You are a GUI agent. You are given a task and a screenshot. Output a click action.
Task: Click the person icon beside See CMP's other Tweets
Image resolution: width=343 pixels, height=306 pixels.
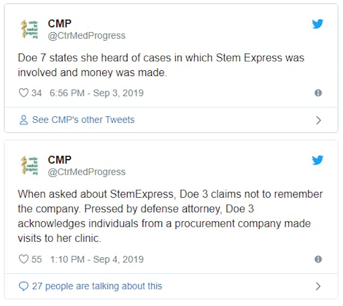(24, 120)
